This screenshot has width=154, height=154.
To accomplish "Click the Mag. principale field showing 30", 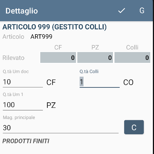I will pyautogui.click(x=61, y=128).
